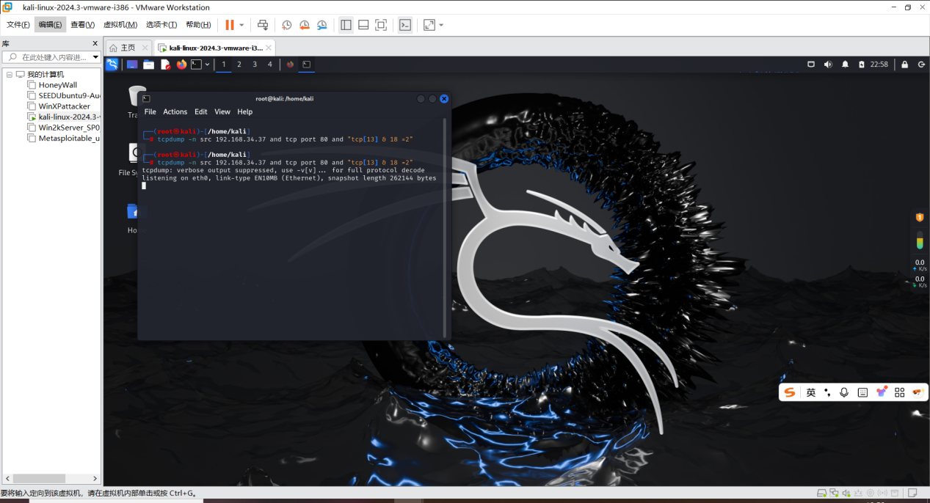Open the terminal Actions menu

click(x=175, y=112)
